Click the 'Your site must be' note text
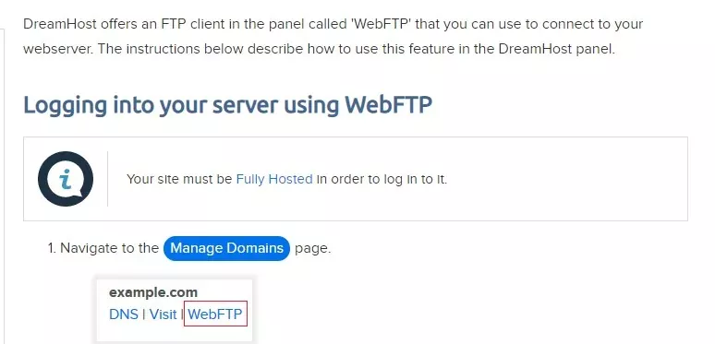Image resolution: width=715 pixels, height=344 pixels. (x=179, y=179)
